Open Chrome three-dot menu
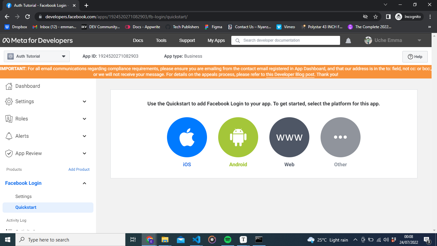Image resolution: width=437 pixels, height=246 pixels. coord(430,17)
